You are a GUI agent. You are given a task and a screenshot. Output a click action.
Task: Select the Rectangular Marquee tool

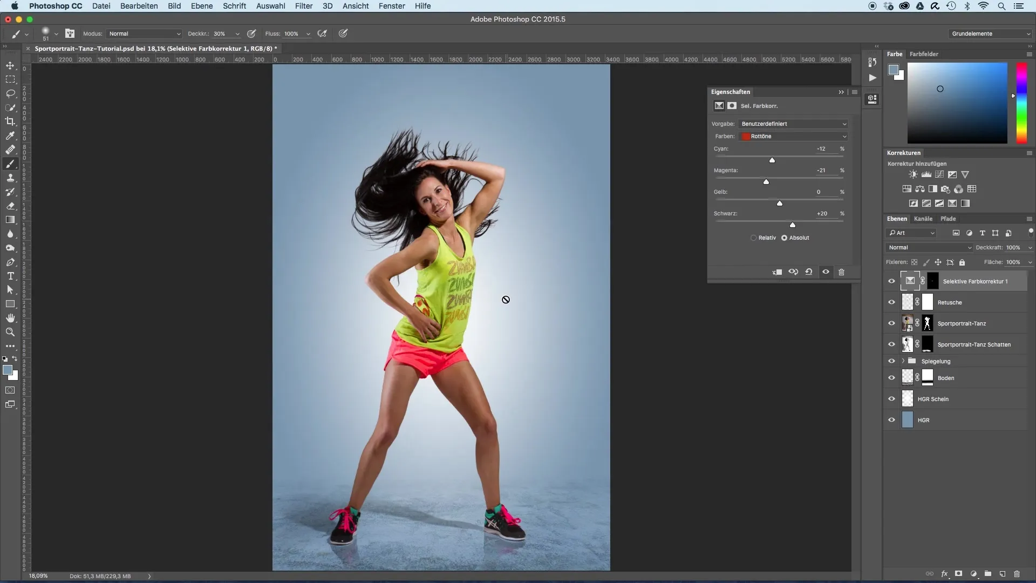click(x=10, y=79)
